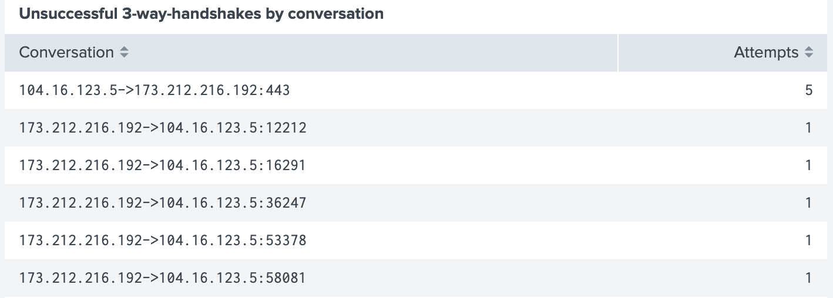The width and height of the screenshot is (833, 298).
Task: Sort table by the Attempts header label
Action: (x=766, y=53)
